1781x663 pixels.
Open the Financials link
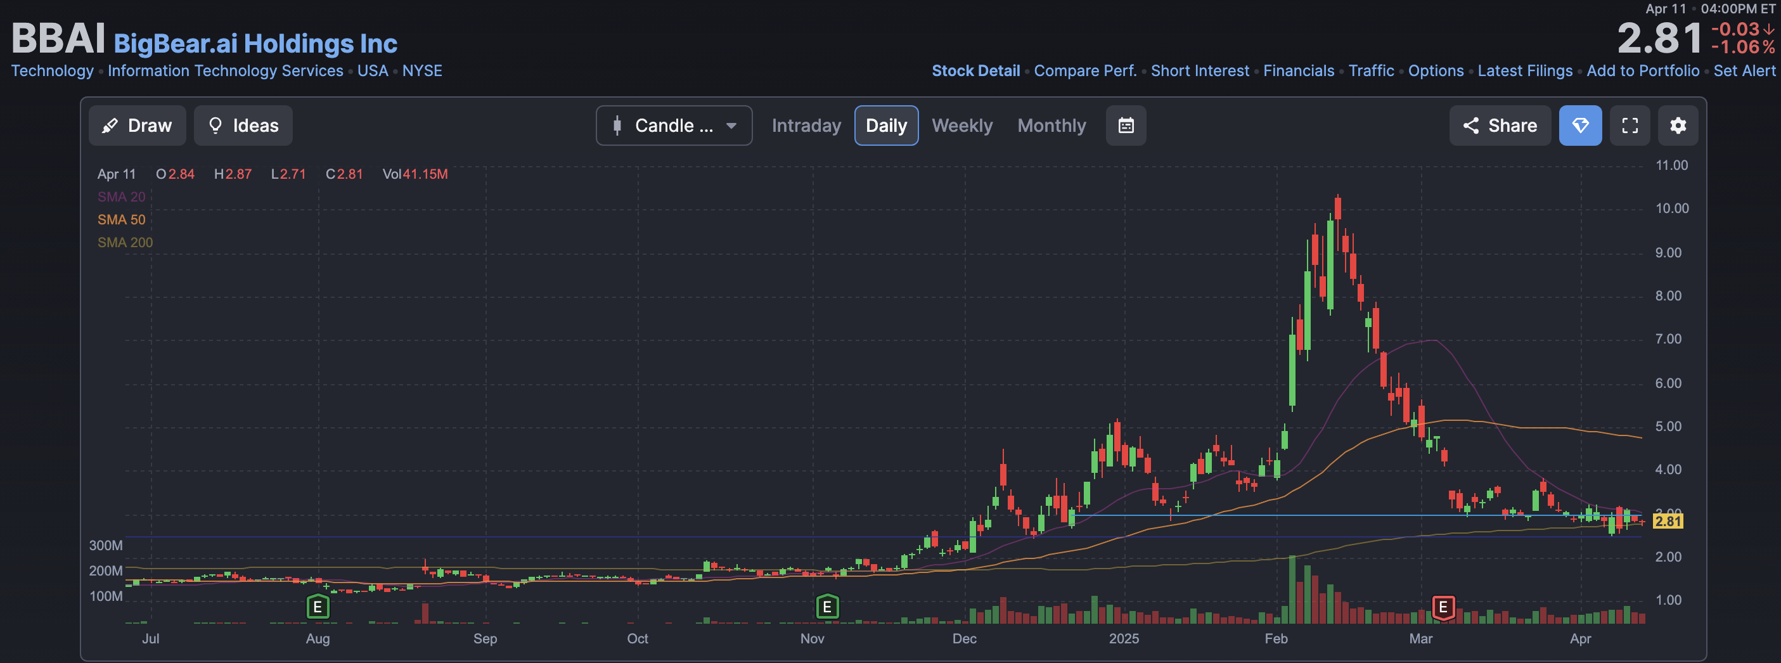[x=1299, y=70]
